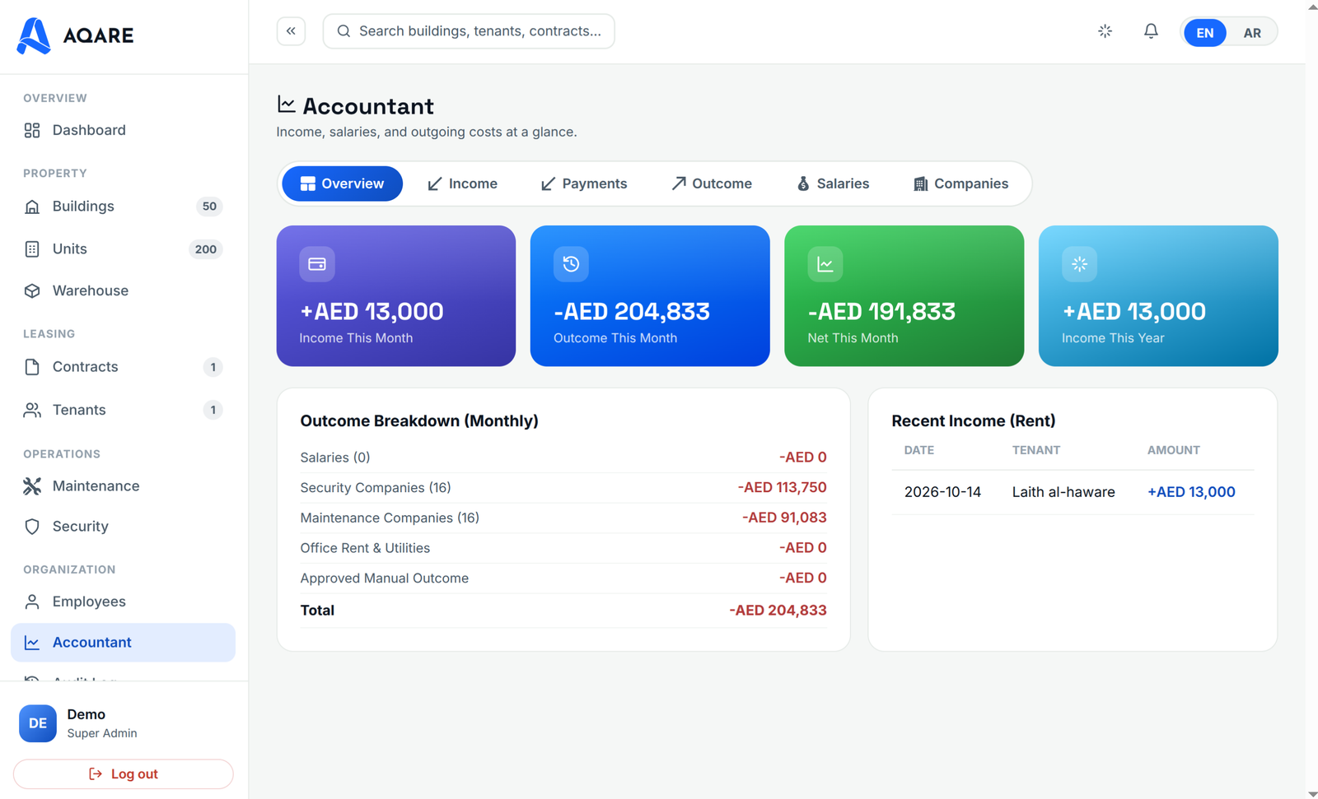Click tenant name Laith al-haware
Viewport: 1318px width, 799px height.
click(x=1063, y=492)
